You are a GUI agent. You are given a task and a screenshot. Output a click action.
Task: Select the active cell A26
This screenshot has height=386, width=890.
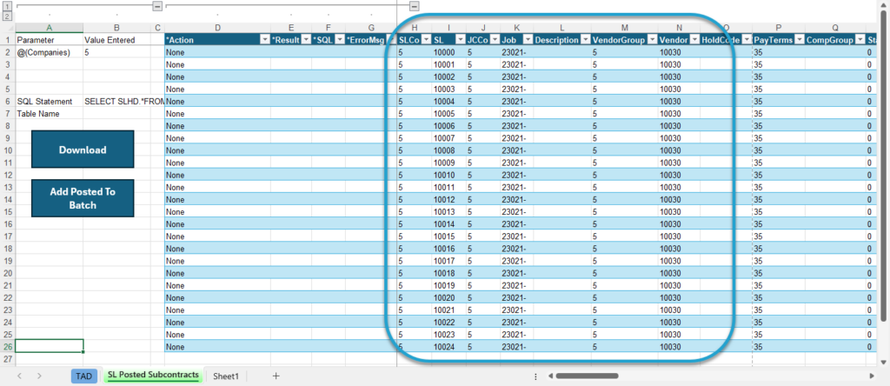click(x=49, y=346)
